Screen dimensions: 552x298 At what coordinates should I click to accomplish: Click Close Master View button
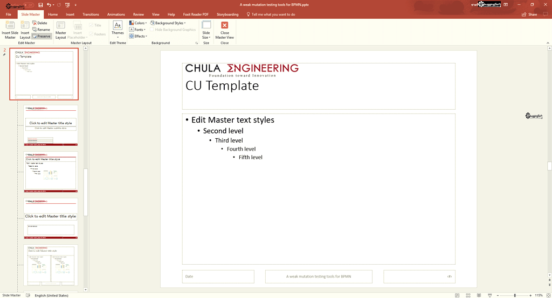coord(225,30)
